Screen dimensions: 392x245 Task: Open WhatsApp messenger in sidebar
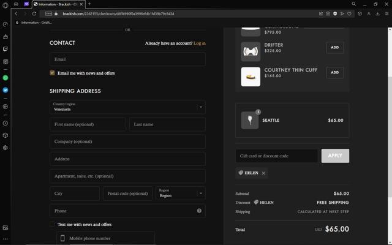click(6, 78)
